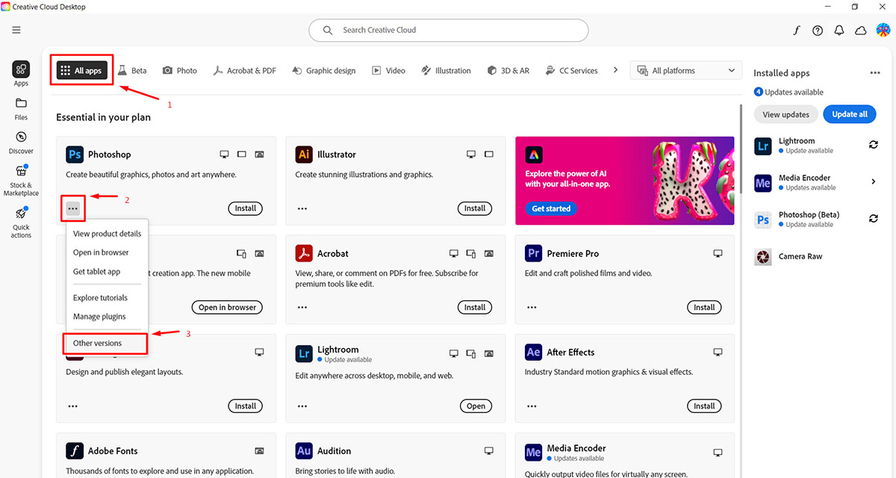This screenshot has height=478, width=896.
Task: Switch to the CC Services tab
Action: click(x=572, y=71)
